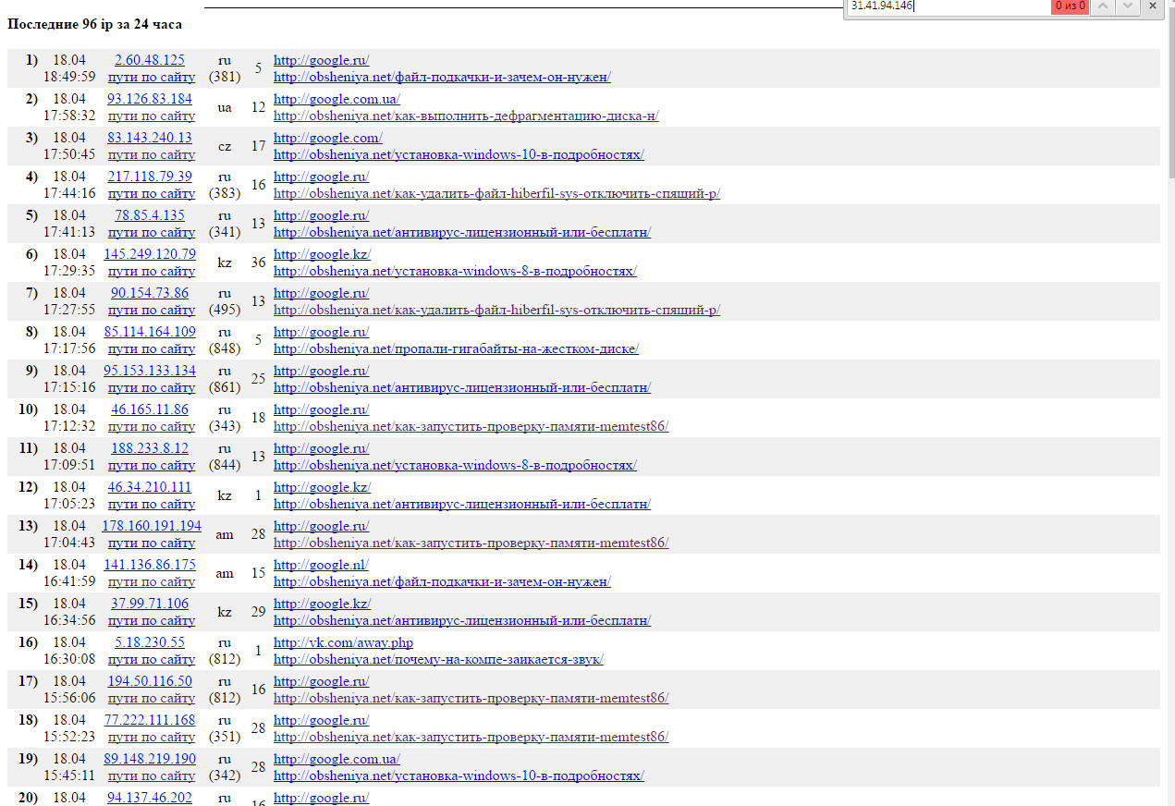Screen dimensions: 1175x806
Task: Open IP address 141.136.86.175
Action: [x=150, y=565]
